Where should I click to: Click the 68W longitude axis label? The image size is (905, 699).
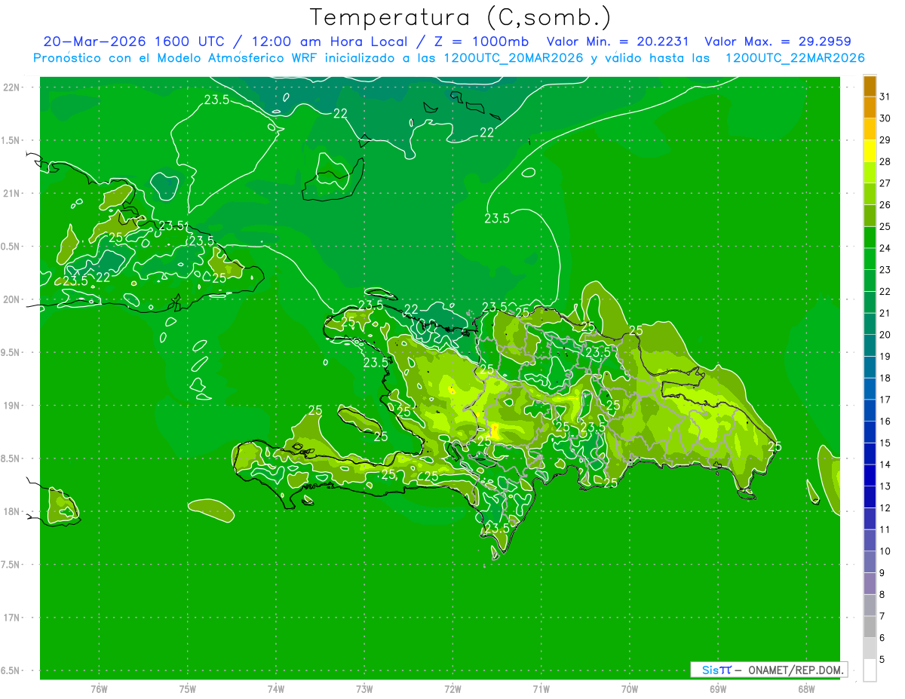pos(805,688)
